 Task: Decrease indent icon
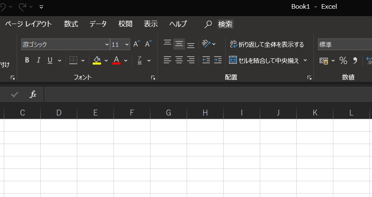pyautogui.click(x=206, y=60)
